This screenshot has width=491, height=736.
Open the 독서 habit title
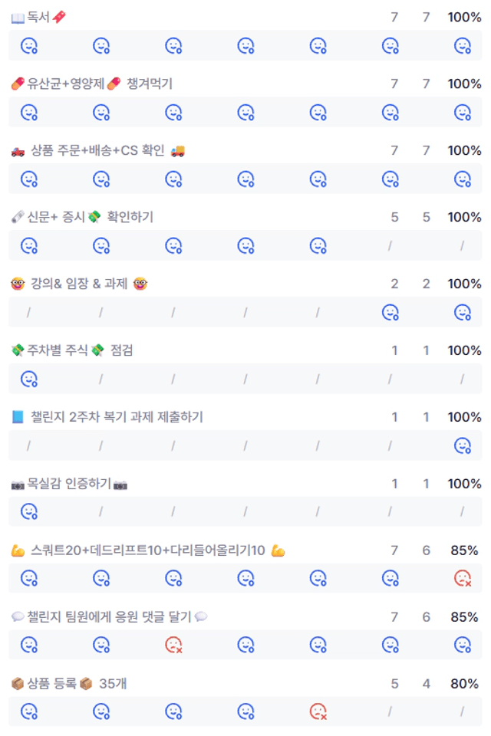38,18
